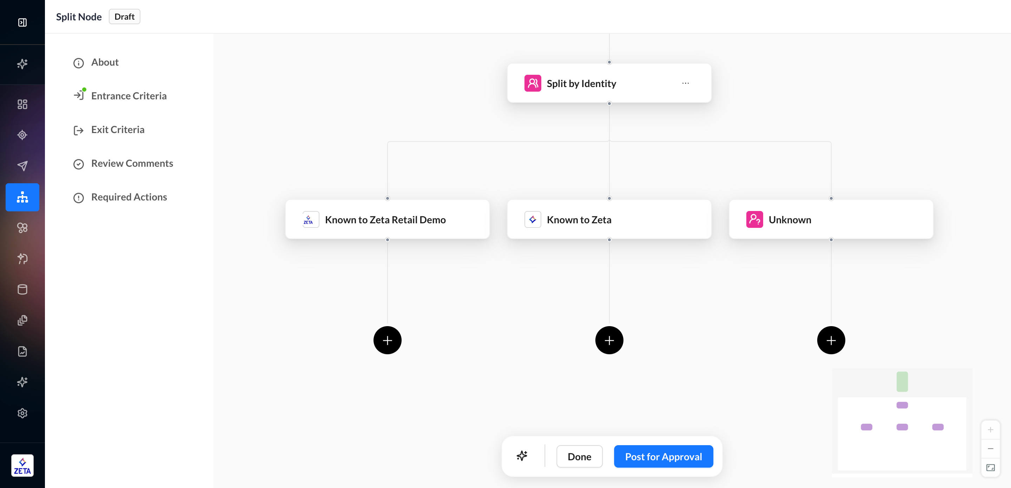The image size is (1011, 488).
Task: Add step below Known to Zeta Retail Demo
Action: click(x=387, y=341)
